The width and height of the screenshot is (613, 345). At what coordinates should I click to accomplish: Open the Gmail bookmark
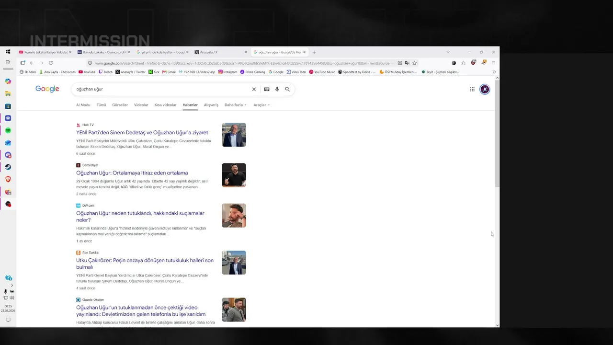169,72
